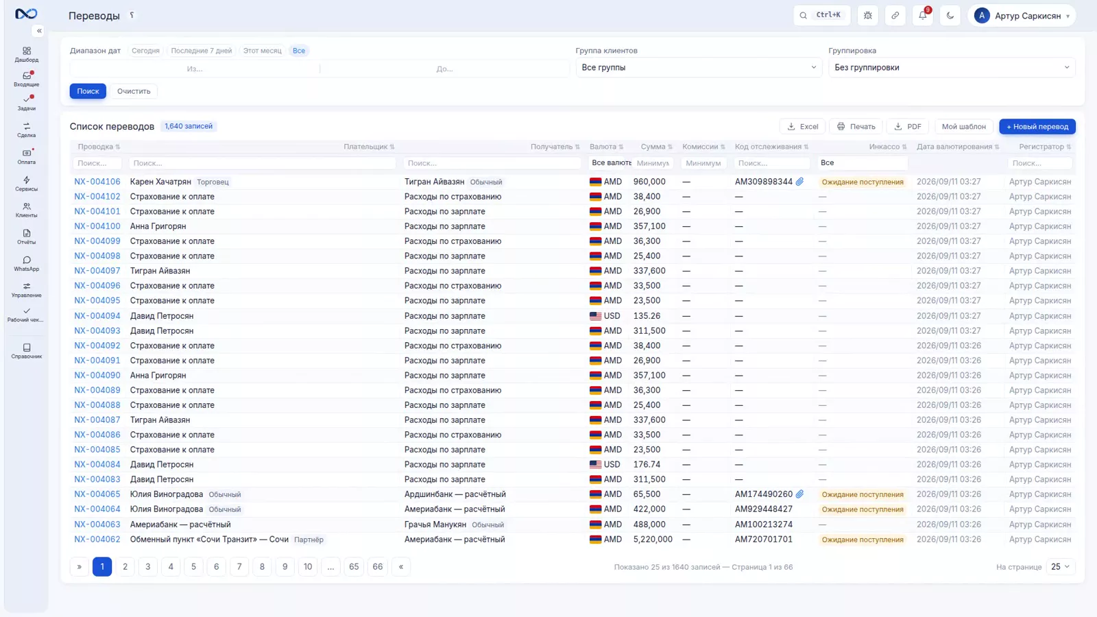The width and height of the screenshot is (1097, 617).
Task: Select the Сегодня date range filter
Action: [x=145, y=51]
